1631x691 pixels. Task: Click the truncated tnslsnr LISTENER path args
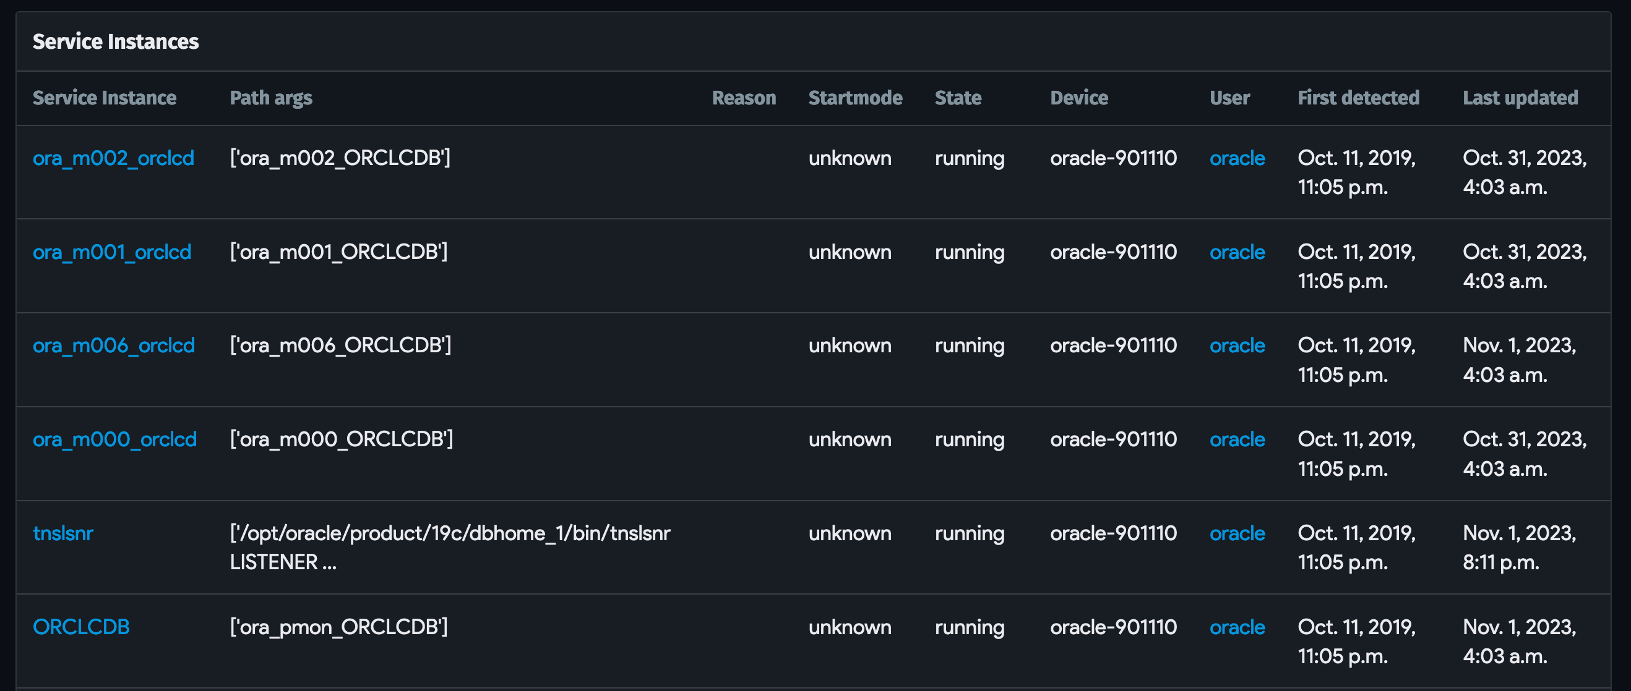pos(450,548)
